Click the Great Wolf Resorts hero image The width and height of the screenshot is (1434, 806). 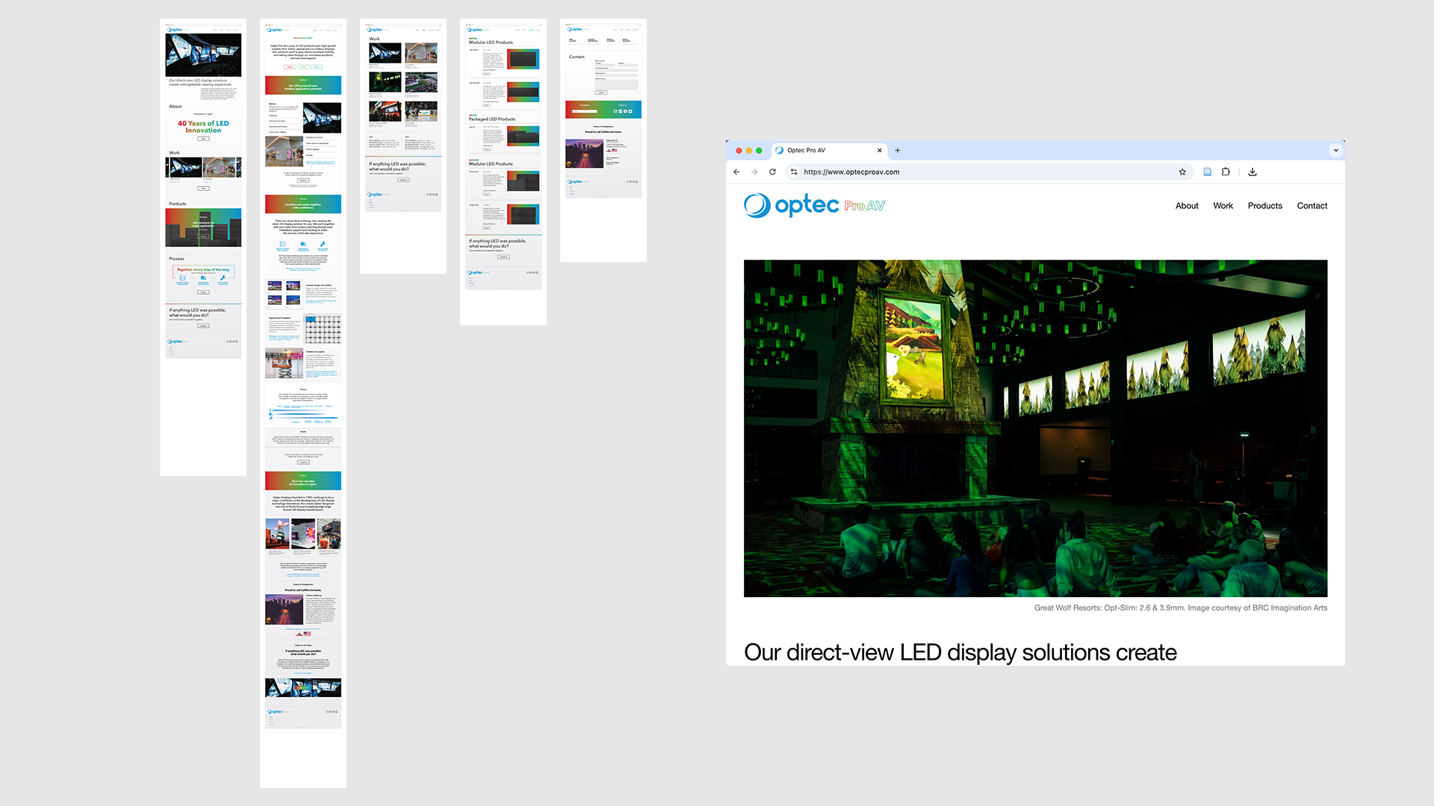[x=1035, y=428]
